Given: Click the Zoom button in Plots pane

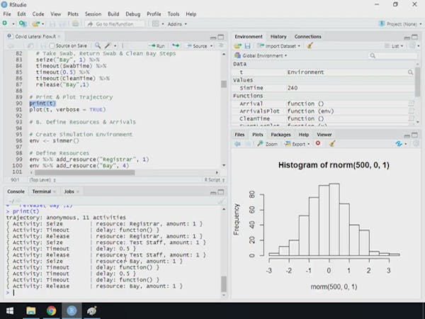Looking at the screenshot, I should point(268,144).
